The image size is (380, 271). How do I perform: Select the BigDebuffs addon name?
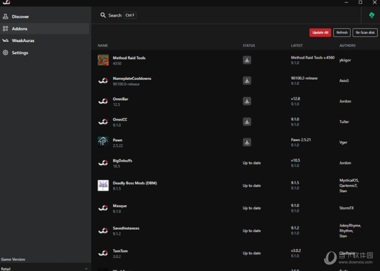123,161
